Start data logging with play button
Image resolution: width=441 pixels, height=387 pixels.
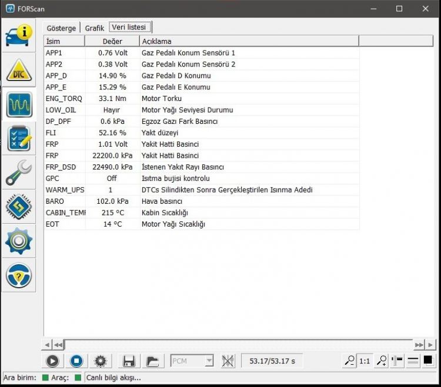(x=52, y=361)
